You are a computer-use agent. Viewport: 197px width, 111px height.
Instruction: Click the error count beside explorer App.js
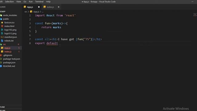tap(19, 48)
